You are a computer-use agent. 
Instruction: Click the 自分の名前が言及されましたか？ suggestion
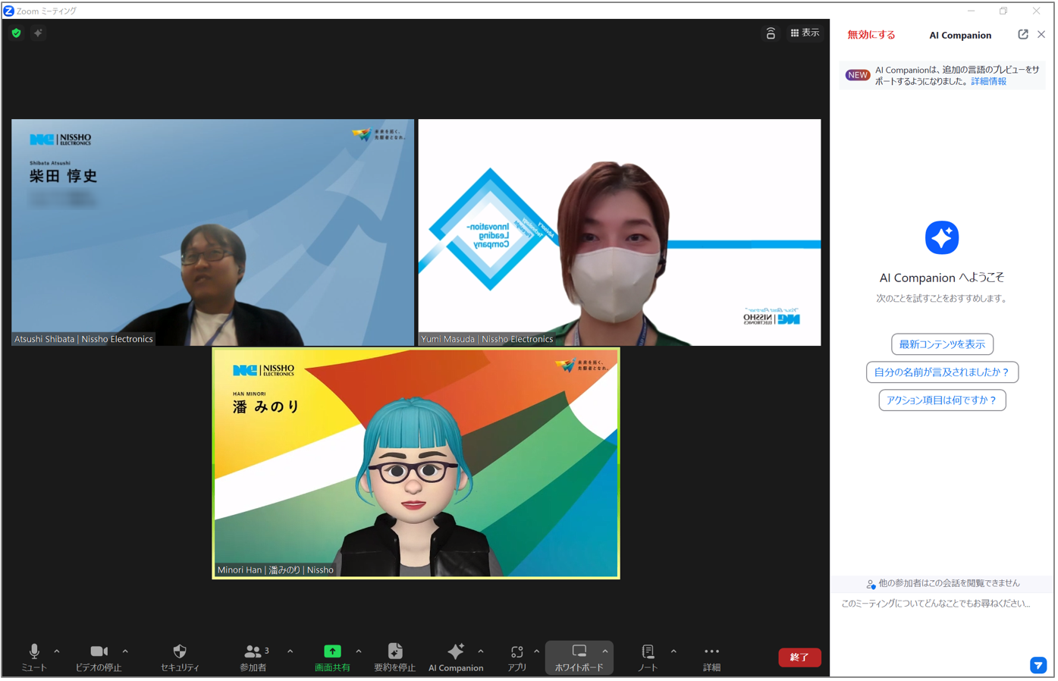942,372
